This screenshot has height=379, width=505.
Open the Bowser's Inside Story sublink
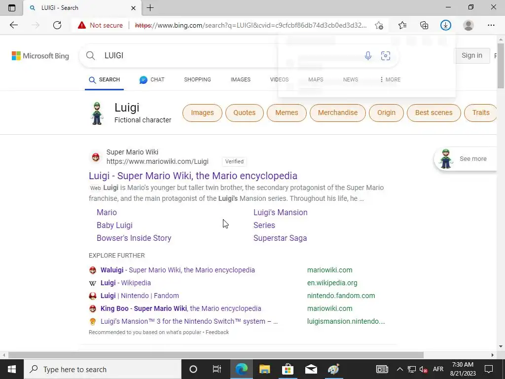134,238
